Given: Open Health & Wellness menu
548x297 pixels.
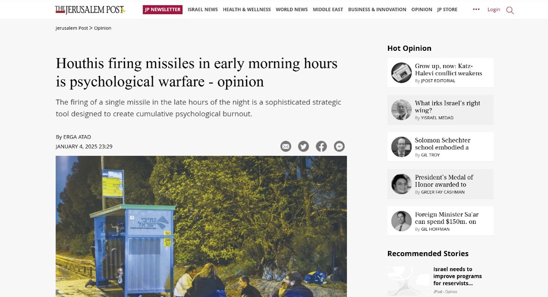Looking at the screenshot, I should coord(247,9).
